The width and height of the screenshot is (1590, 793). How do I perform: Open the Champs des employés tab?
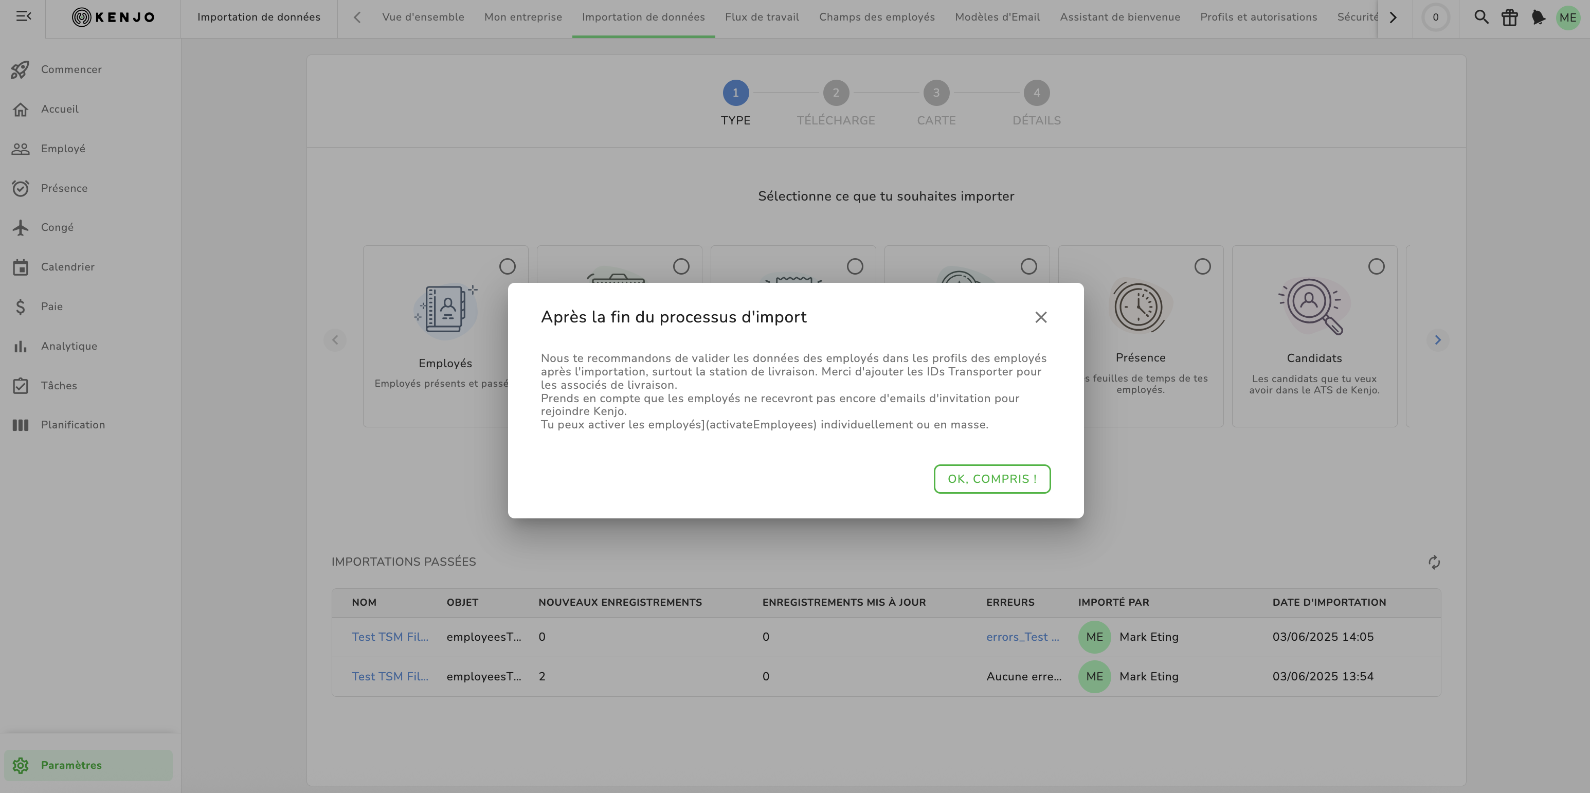[x=876, y=17]
